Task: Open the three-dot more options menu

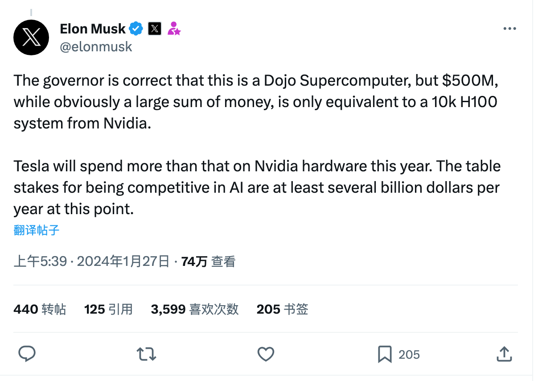Action: (509, 29)
